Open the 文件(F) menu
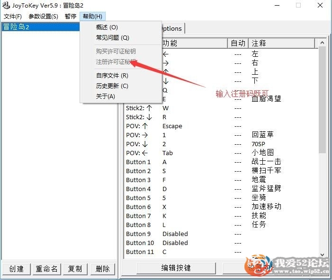This screenshot has width=332, height=280. coord(13,16)
